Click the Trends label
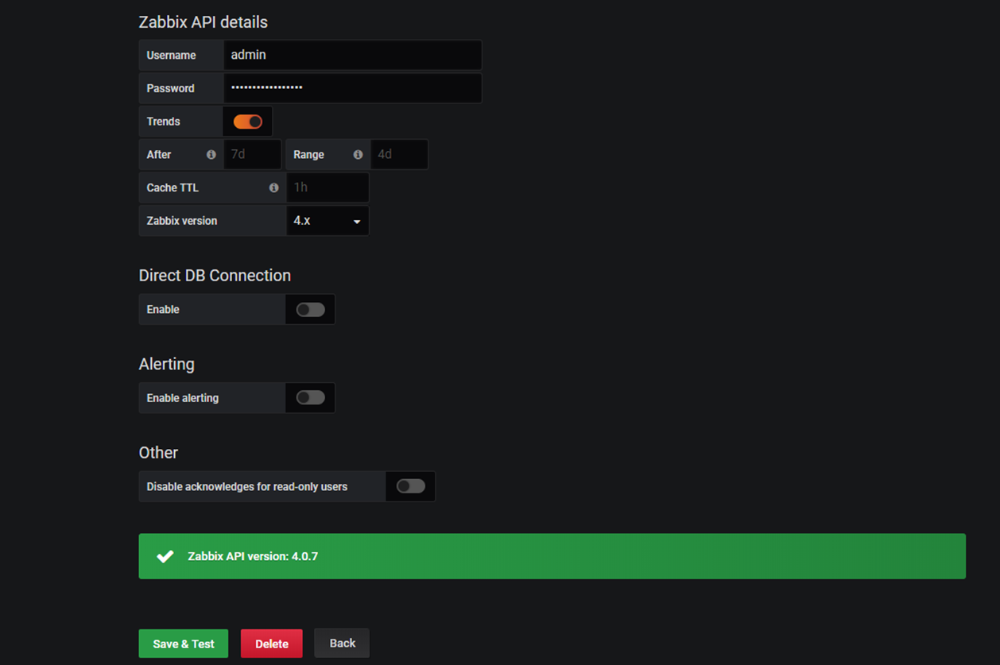 [x=163, y=122]
